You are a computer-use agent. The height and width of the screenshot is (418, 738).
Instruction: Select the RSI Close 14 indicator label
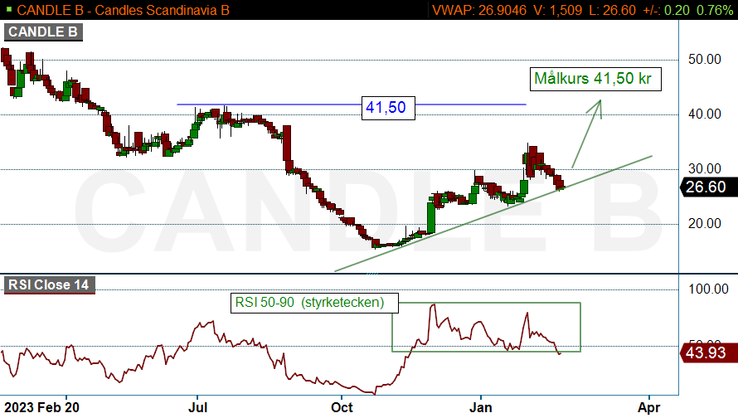pyautogui.click(x=49, y=285)
